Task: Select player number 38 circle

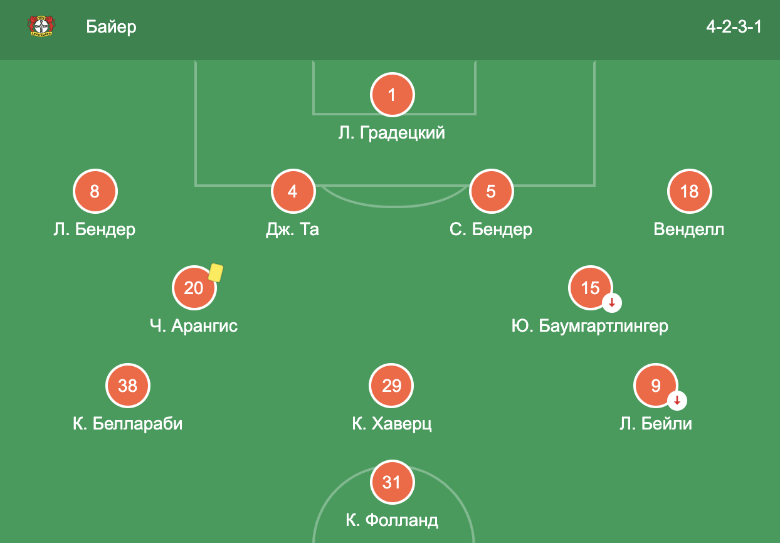Action: (x=128, y=386)
